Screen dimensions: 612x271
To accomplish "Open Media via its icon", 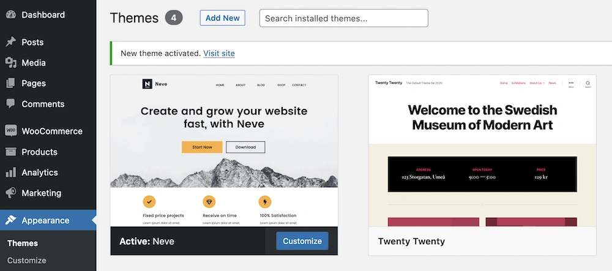I will 10,63.
